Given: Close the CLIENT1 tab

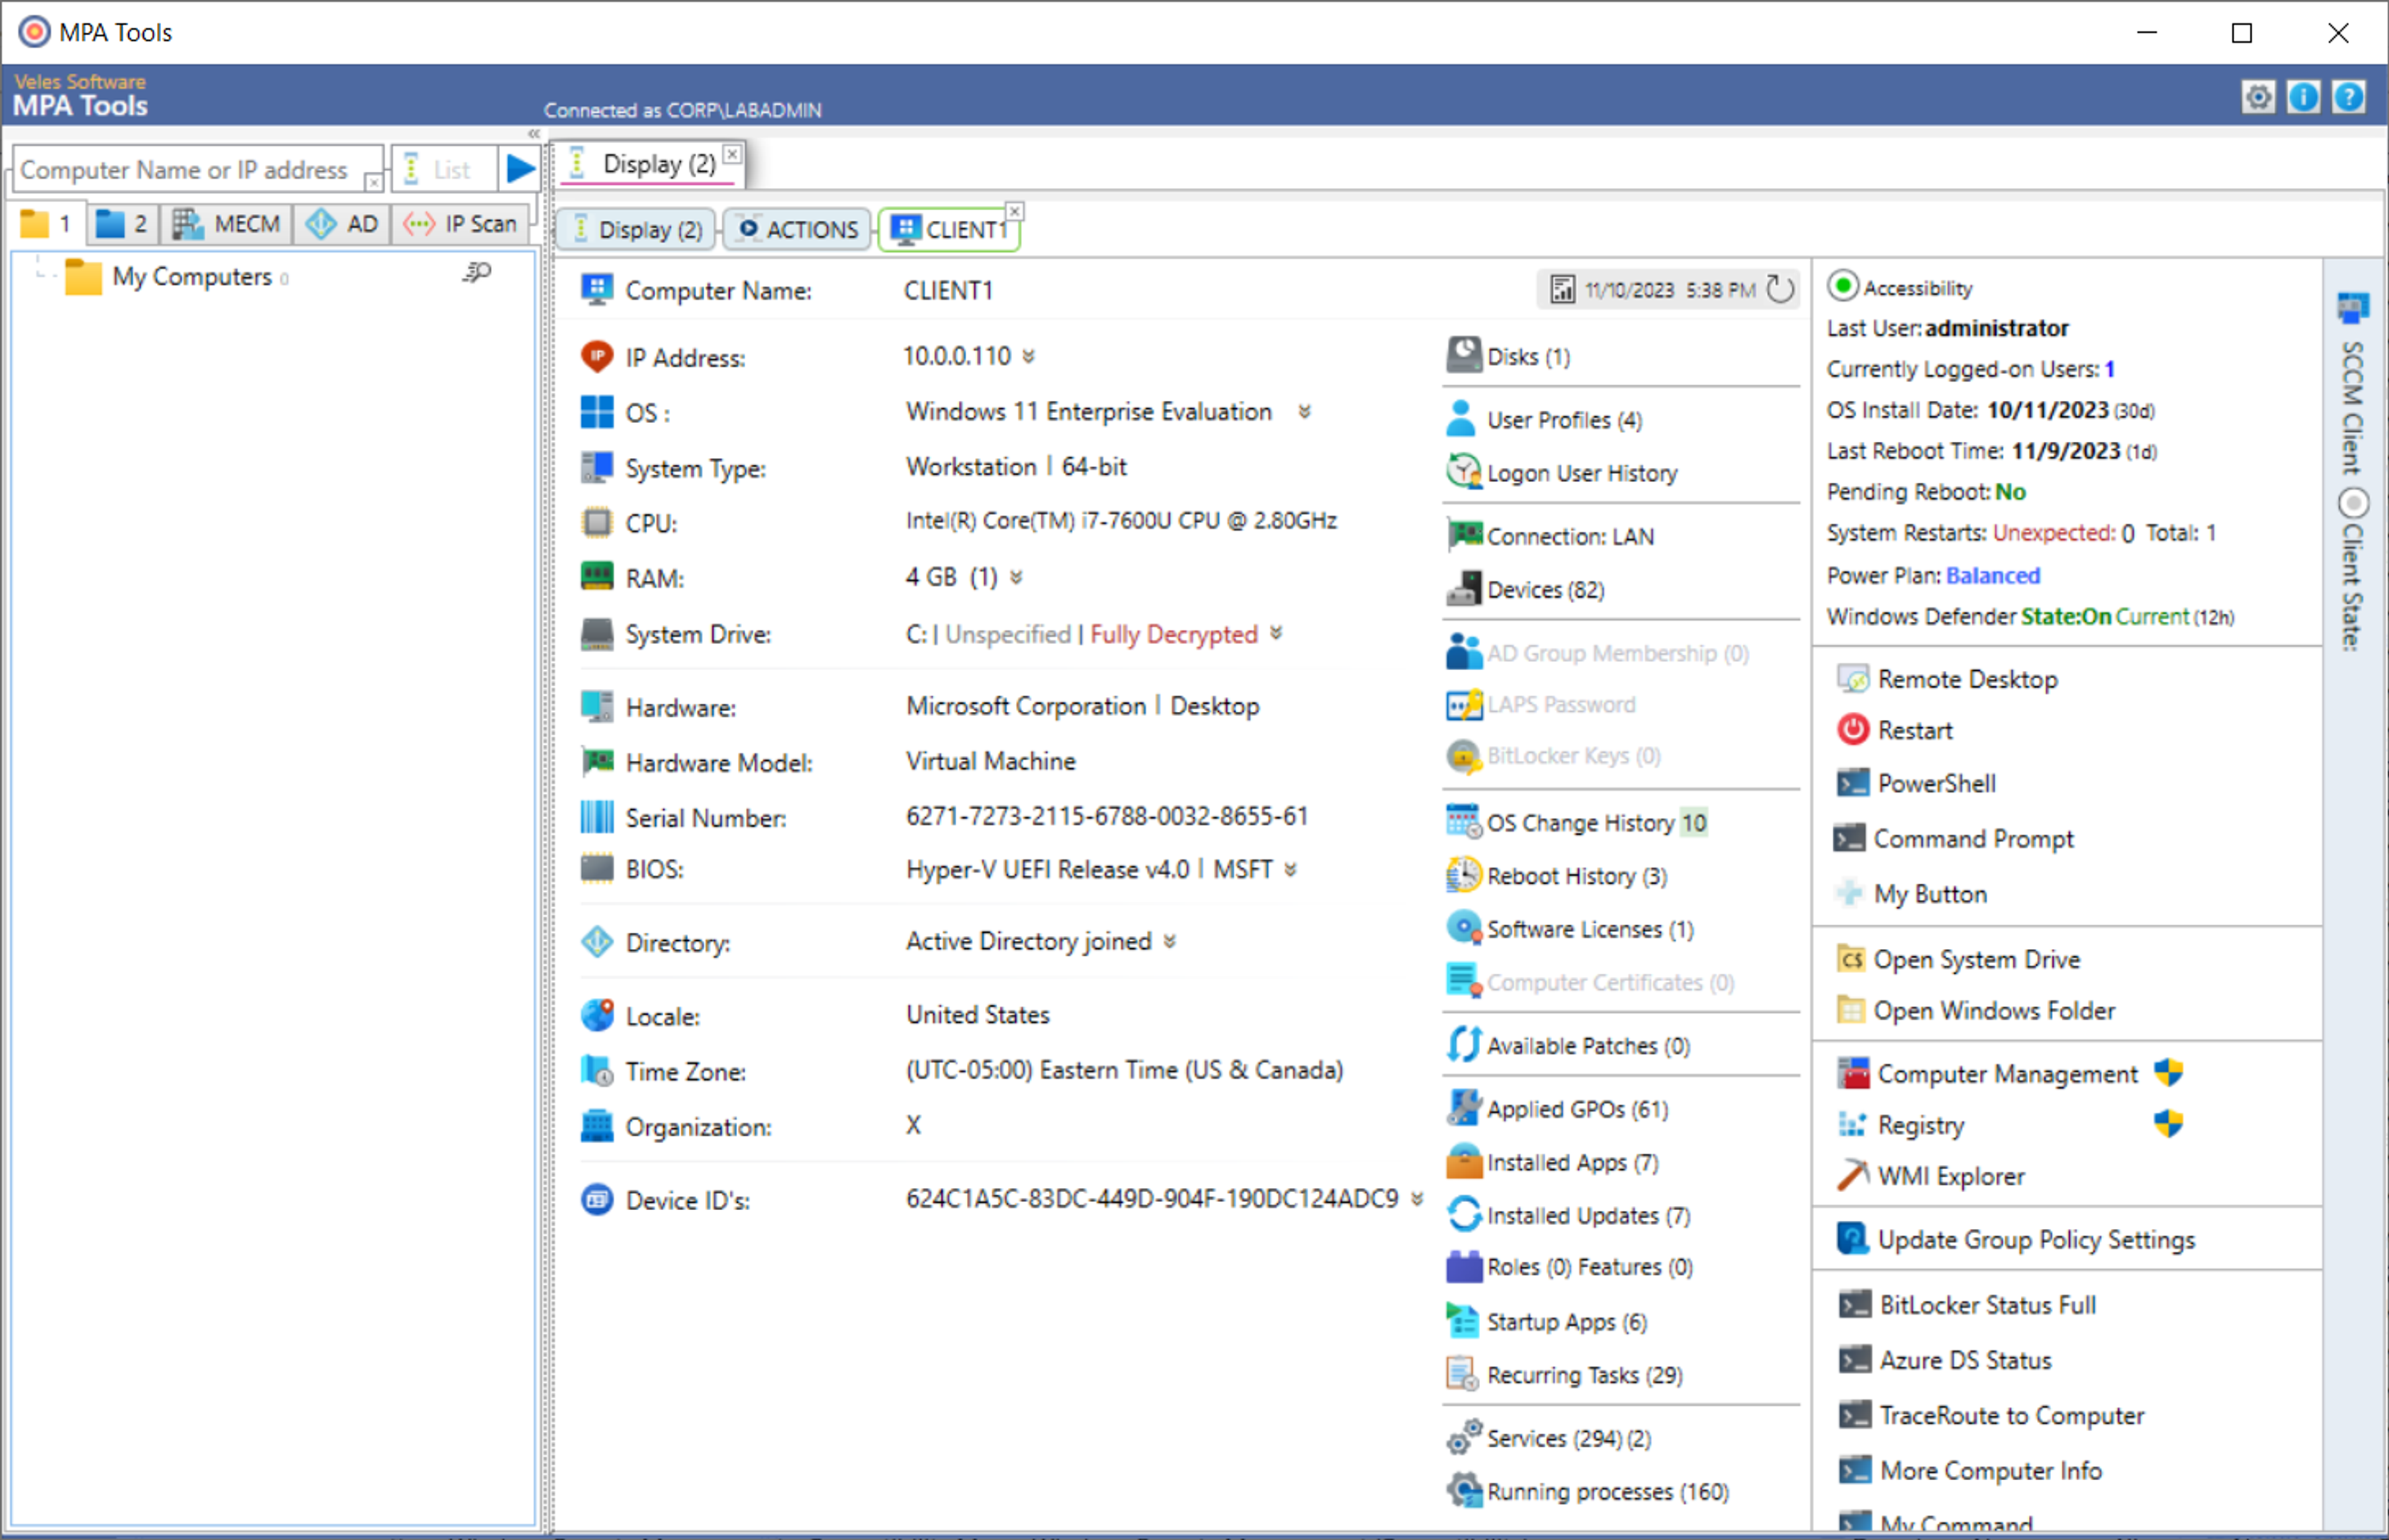Looking at the screenshot, I should pyautogui.click(x=1013, y=211).
